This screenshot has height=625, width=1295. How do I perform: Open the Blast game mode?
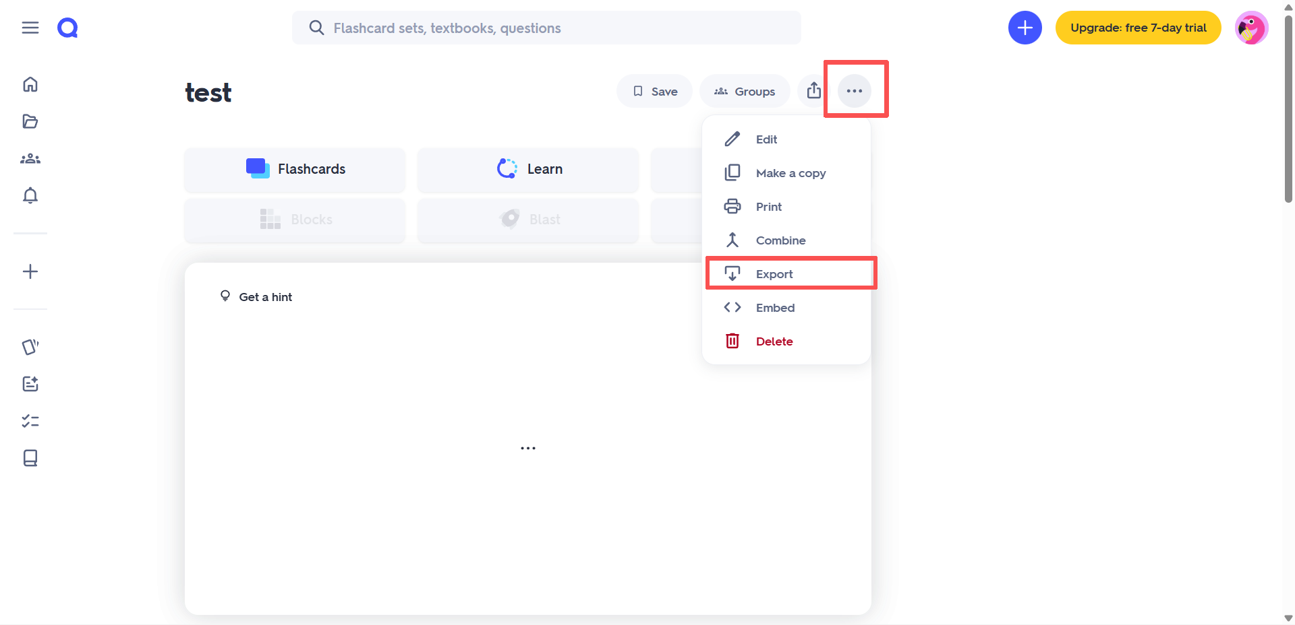pyautogui.click(x=528, y=220)
